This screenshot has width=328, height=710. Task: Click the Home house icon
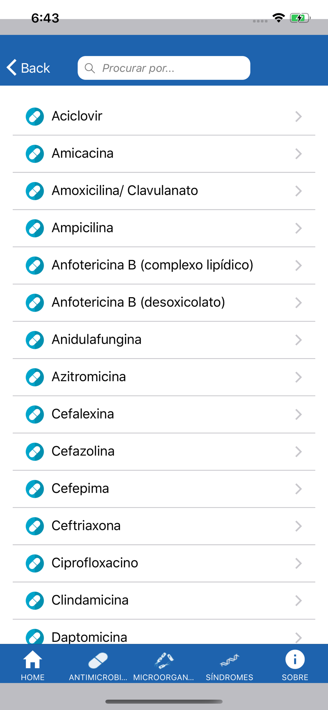coord(33,660)
